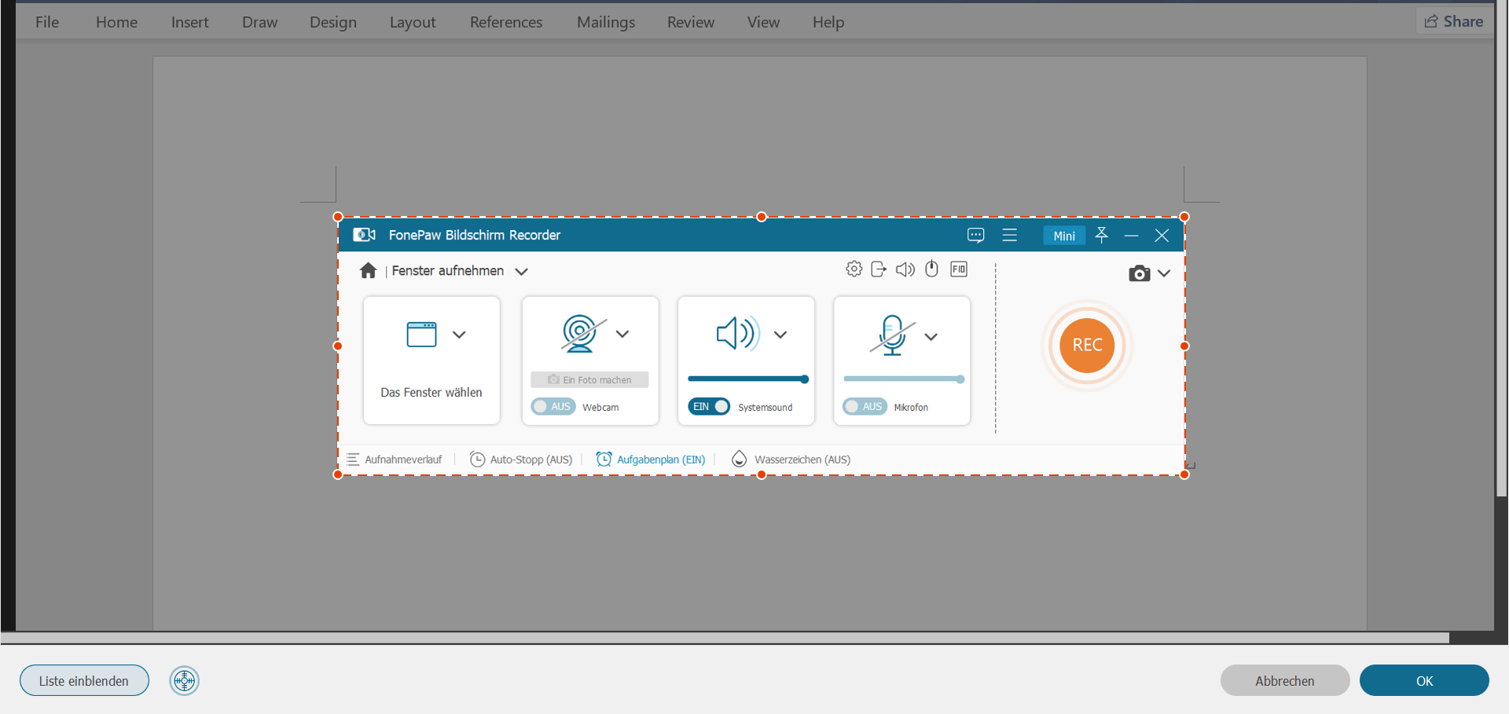This screenshot has height=714, width=1509.
Task: Toggle the Mikrofon AUS switch
Action: coord(865,407)
